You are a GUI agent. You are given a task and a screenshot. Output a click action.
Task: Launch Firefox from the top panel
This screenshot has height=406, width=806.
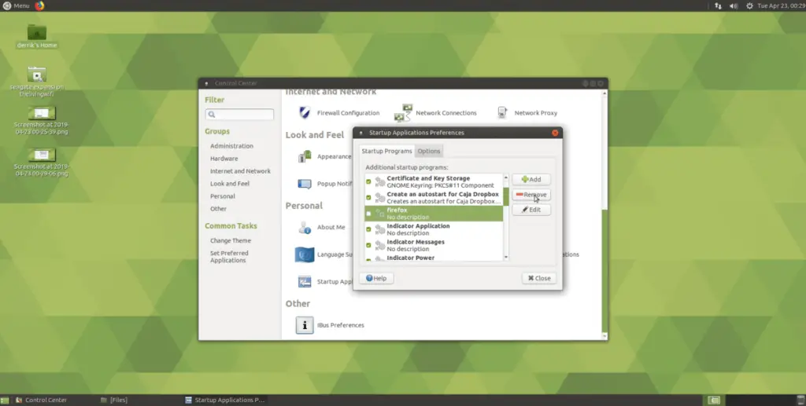click(x=40, y=5)
